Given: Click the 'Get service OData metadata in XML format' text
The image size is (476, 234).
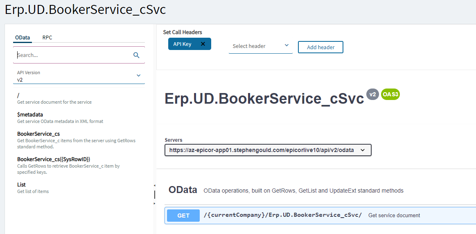Looking at the screenshot, I should point(60,121).
